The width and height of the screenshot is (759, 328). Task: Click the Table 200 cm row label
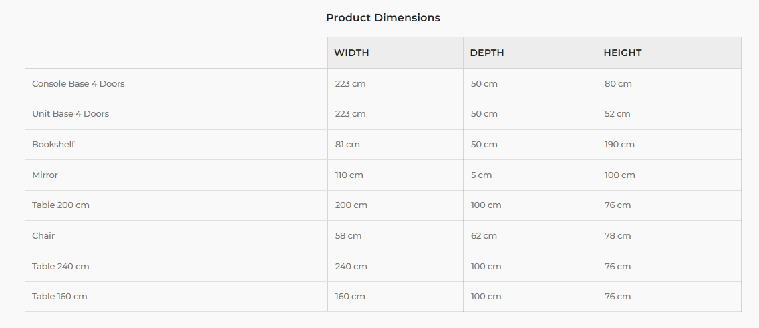(61, 205)
